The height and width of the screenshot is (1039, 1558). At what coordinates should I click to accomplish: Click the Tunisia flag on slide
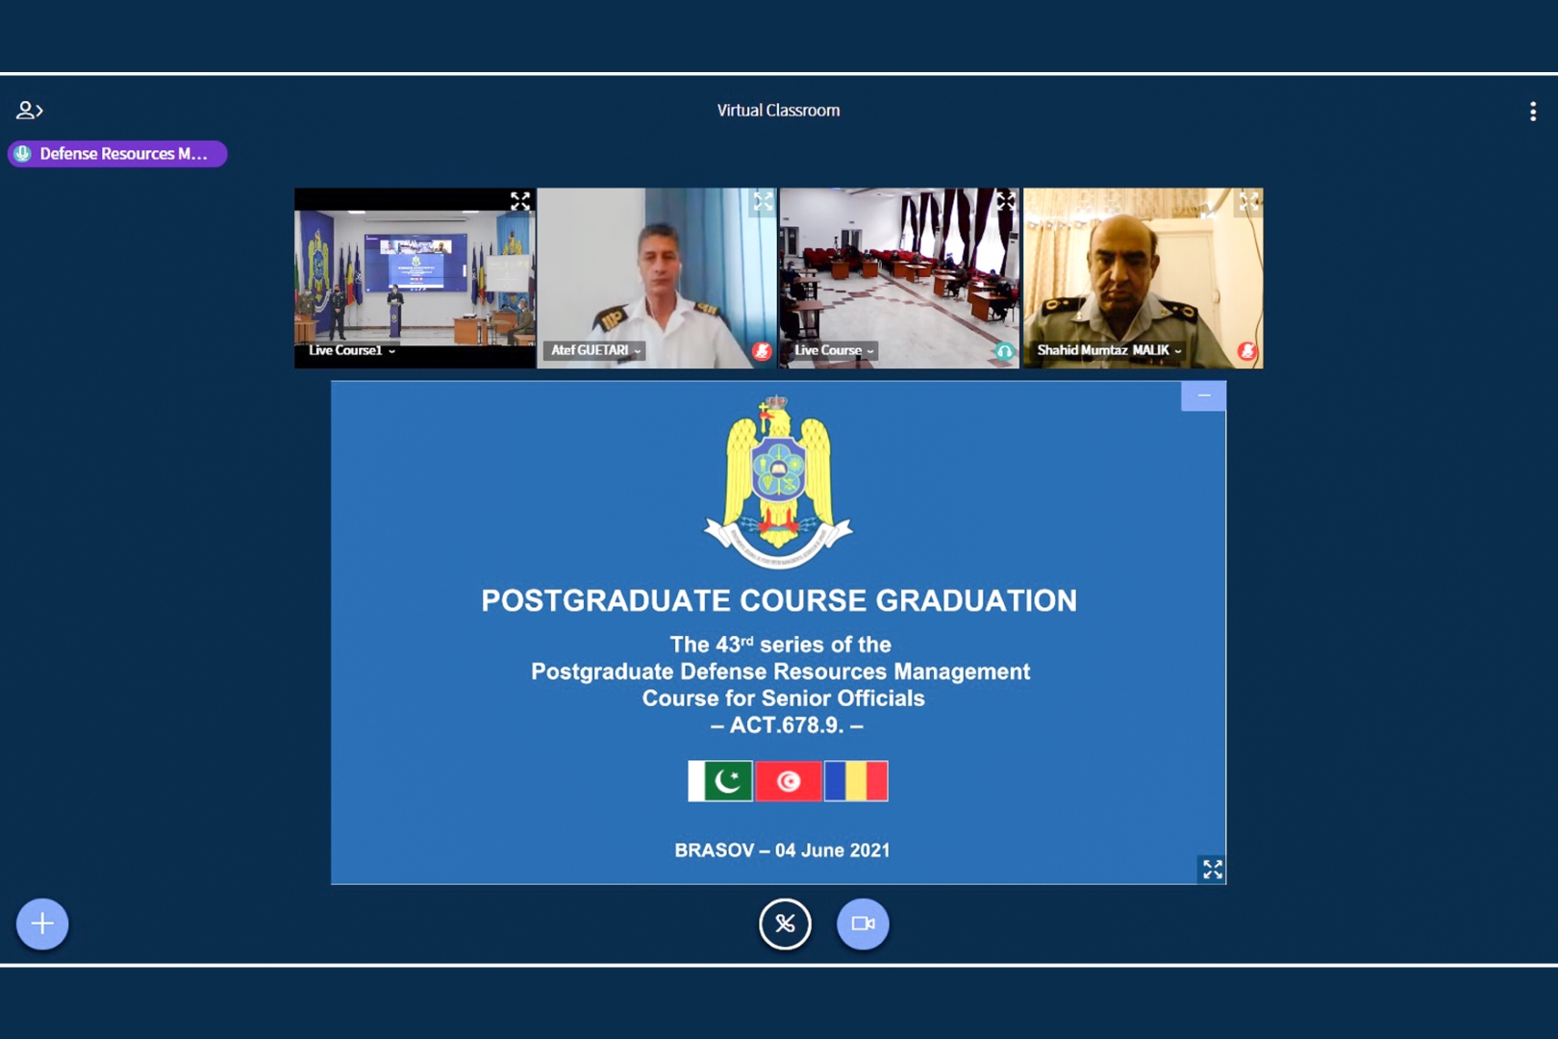[x=789, y=781]
